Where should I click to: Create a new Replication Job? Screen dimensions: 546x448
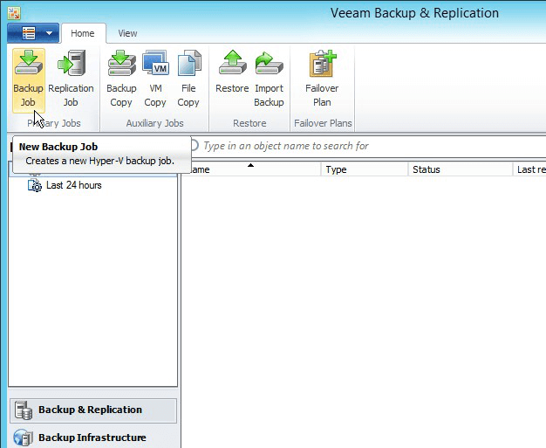(71, 79)
